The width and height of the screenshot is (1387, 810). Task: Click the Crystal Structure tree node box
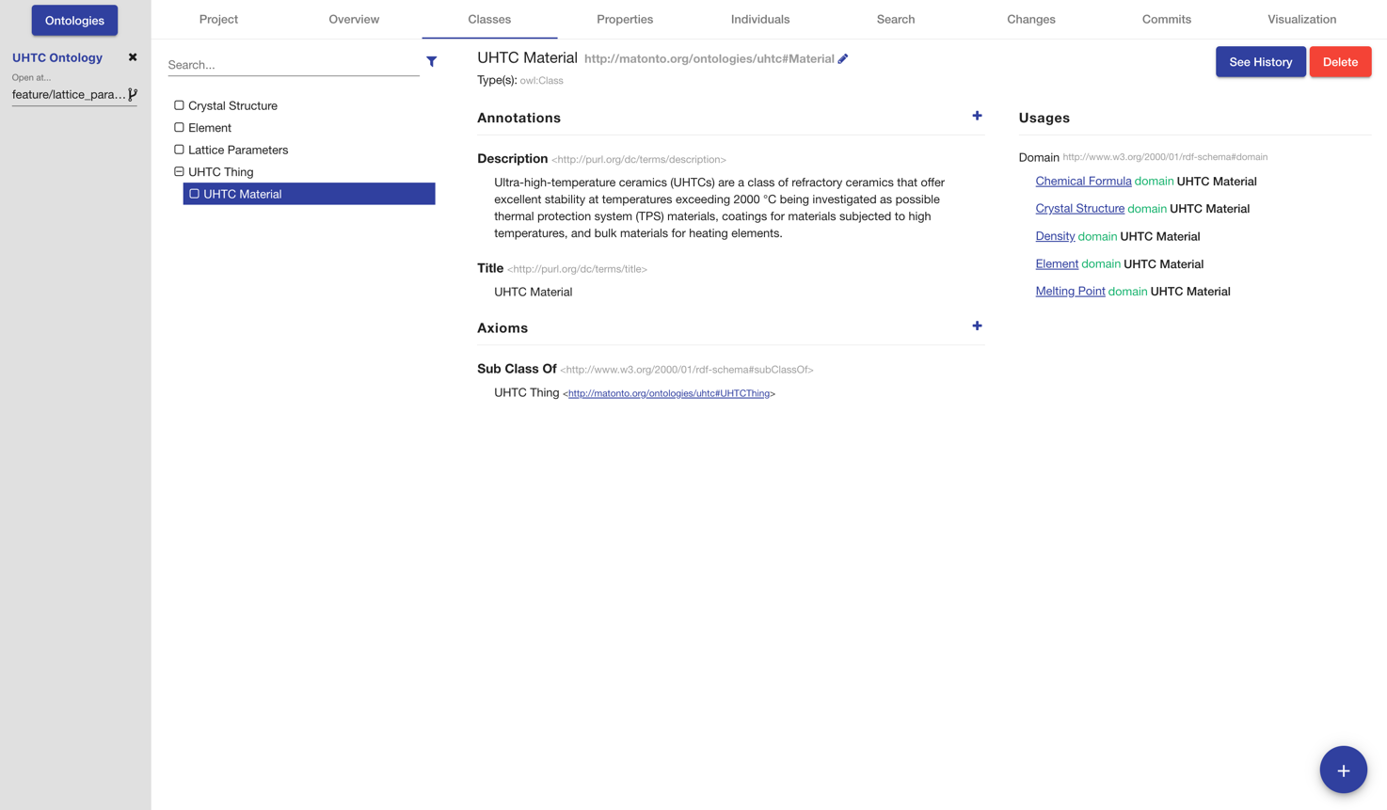click(179, 105)
